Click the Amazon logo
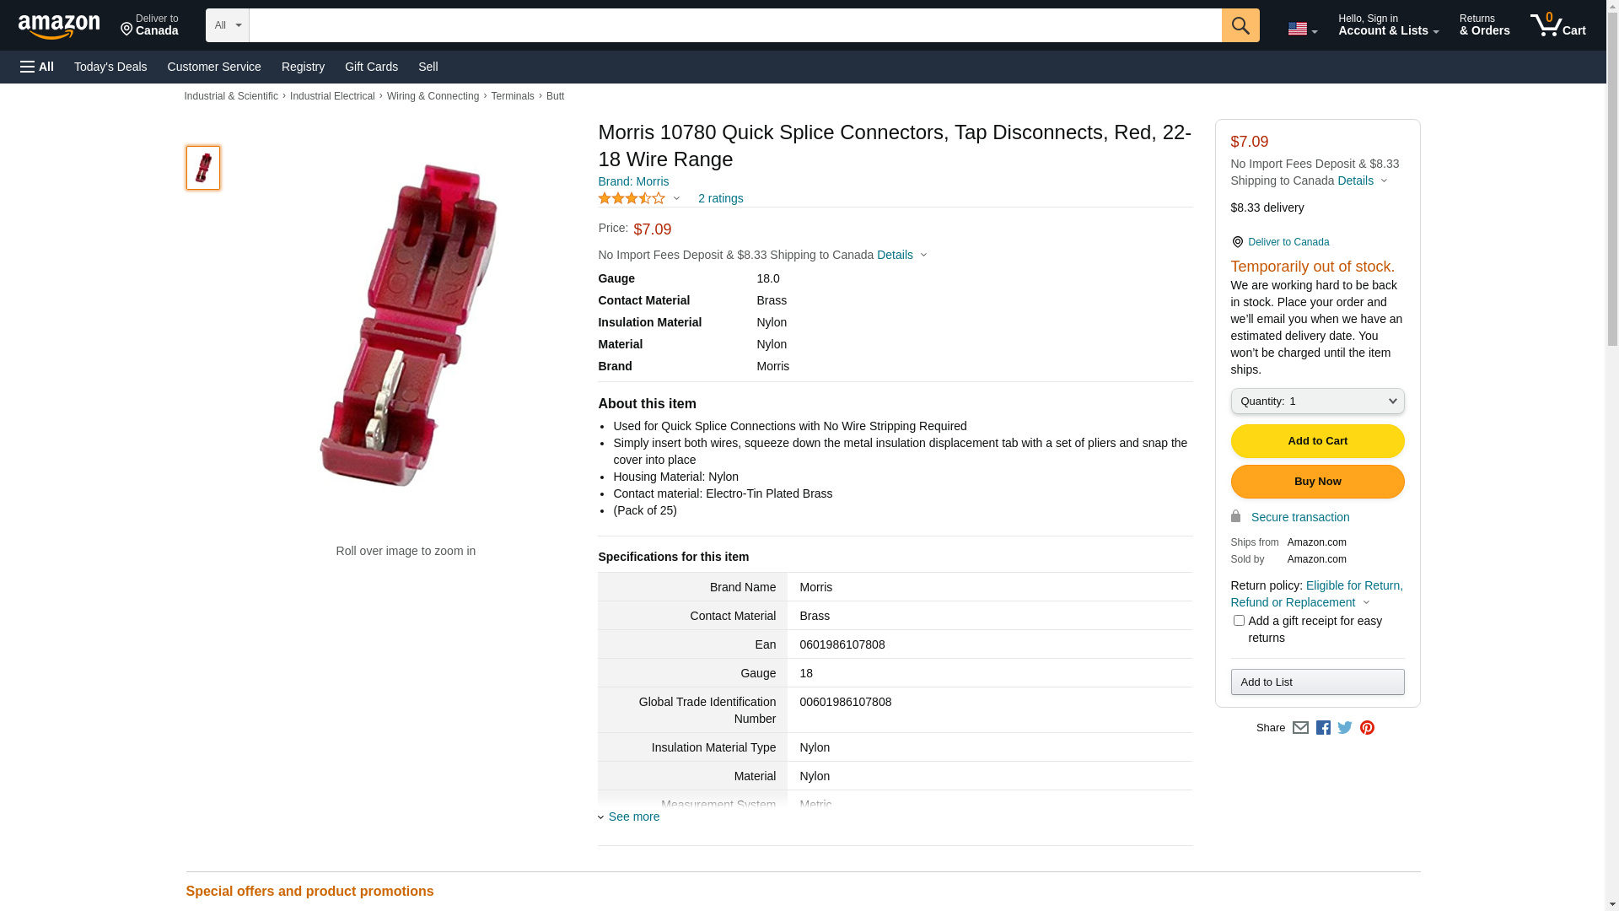This screenshot has width=1619, height=911. click(59, 26)
